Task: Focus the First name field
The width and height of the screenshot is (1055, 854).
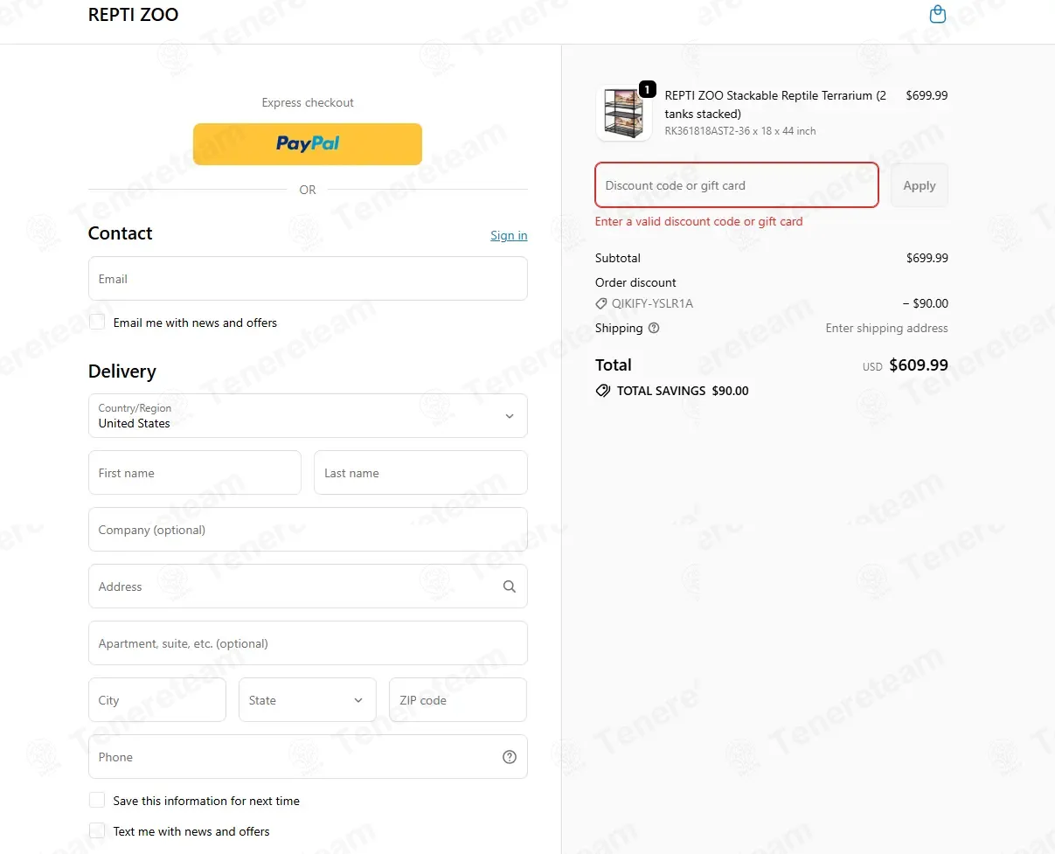Action: [x=195, y=473]
